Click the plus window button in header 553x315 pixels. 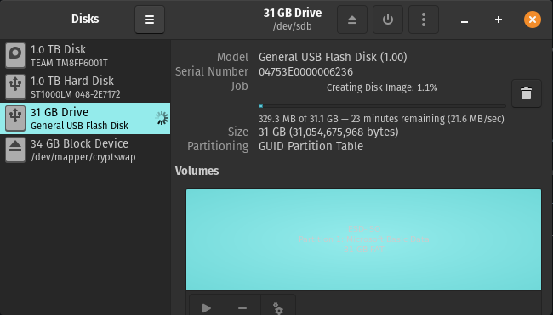pyautogui.click(x=499, y=20)
